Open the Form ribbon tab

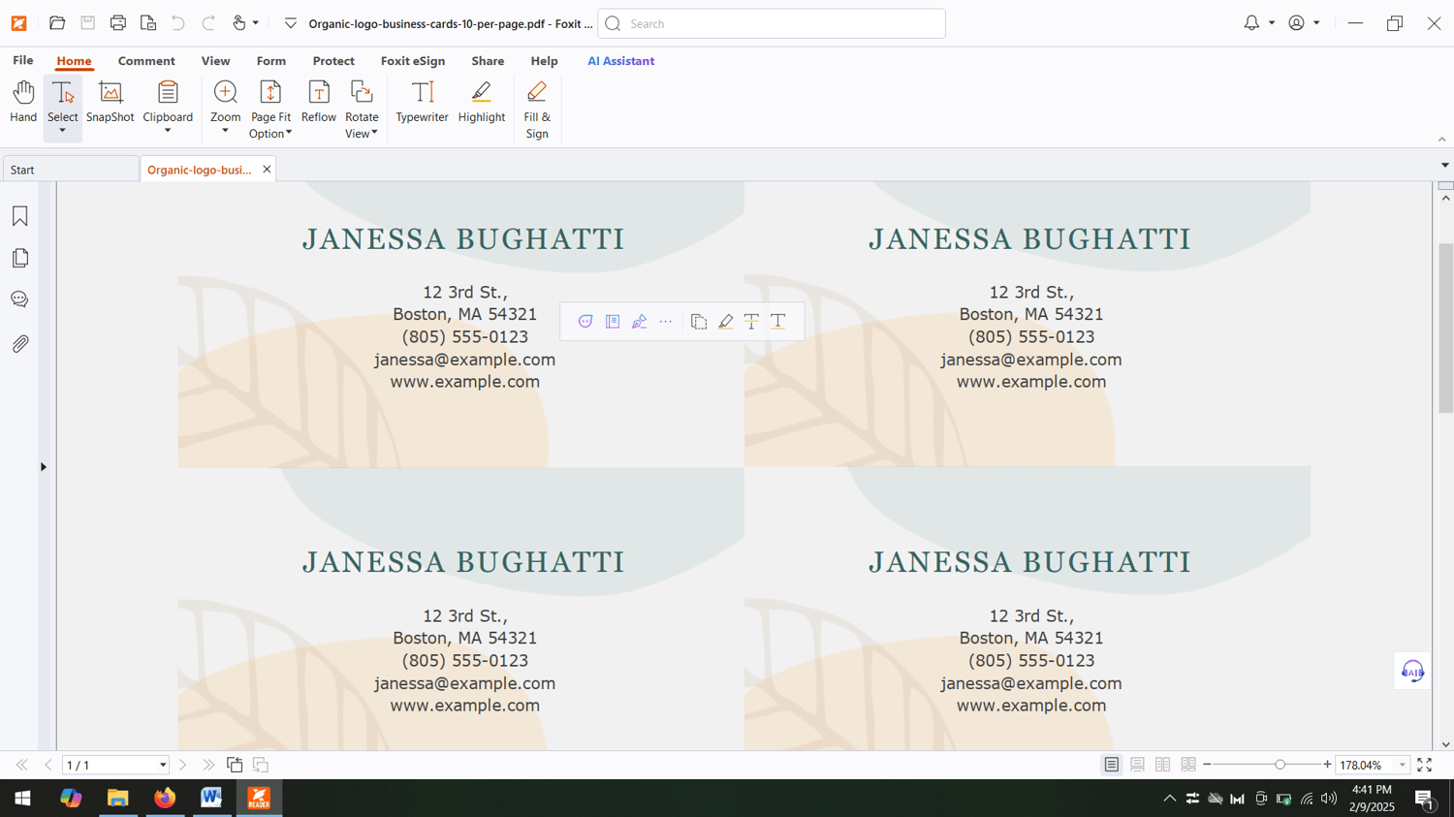click(x=271, y=61)
